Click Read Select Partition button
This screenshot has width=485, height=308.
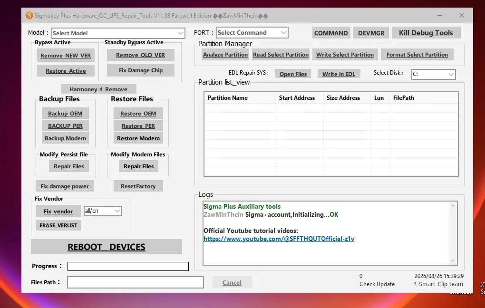pyautogui.click(x=281, y=55)
